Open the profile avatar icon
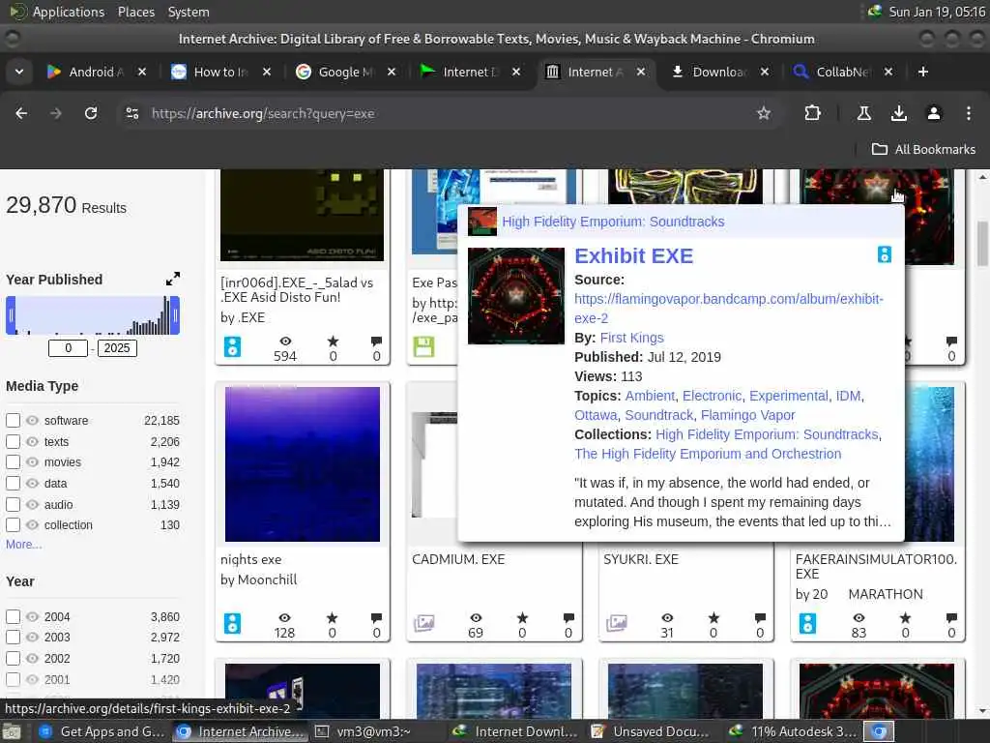990x743 pixels. tap(933, 113)
